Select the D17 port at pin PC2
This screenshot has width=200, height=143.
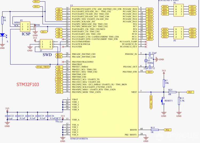(150, 14)
